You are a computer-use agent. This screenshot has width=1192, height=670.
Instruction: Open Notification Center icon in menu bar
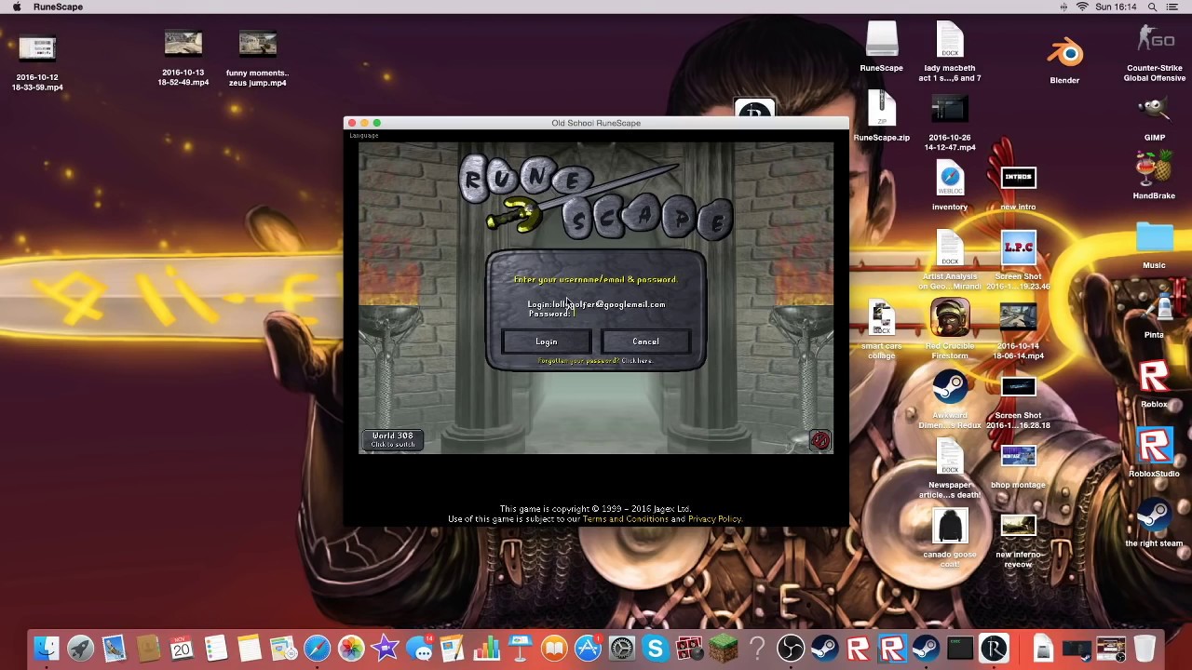point(1175,7)
